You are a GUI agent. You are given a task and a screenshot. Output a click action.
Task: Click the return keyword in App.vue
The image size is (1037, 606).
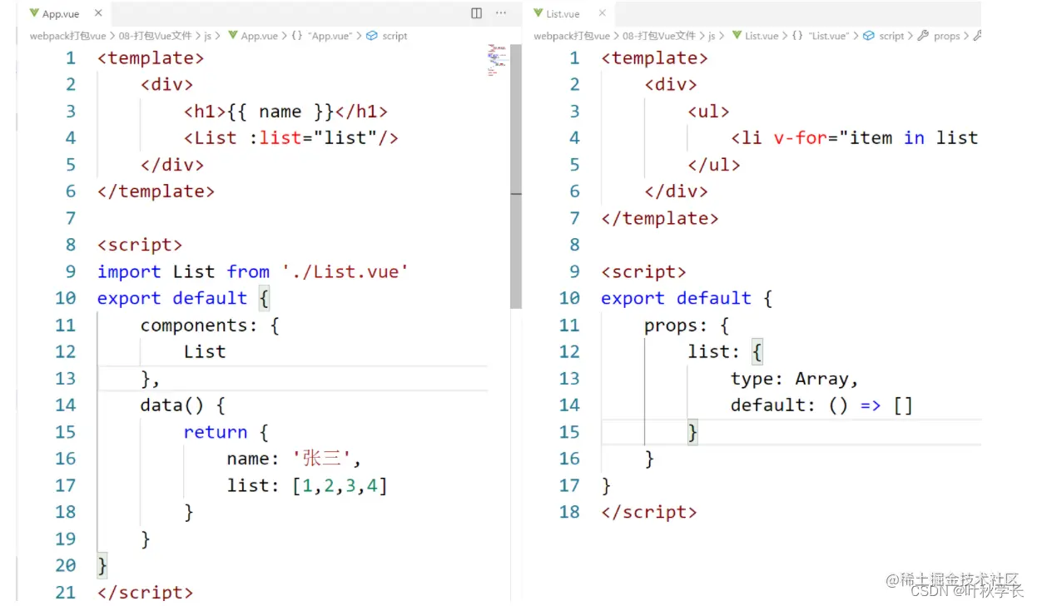pos(216,431)
